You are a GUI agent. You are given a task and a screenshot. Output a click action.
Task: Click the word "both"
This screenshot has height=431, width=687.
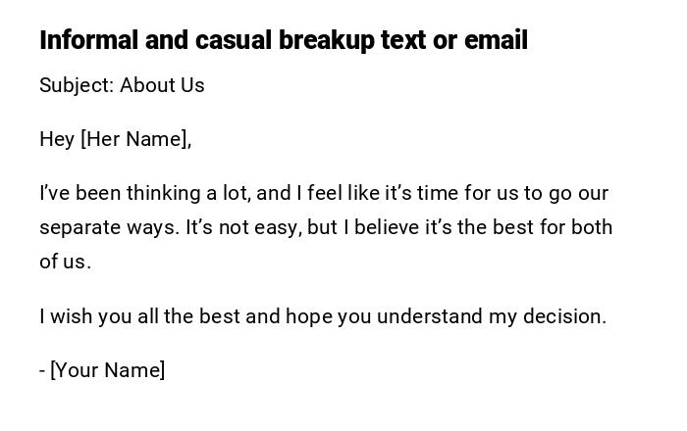pyautogui.click(x=591, y=227)
